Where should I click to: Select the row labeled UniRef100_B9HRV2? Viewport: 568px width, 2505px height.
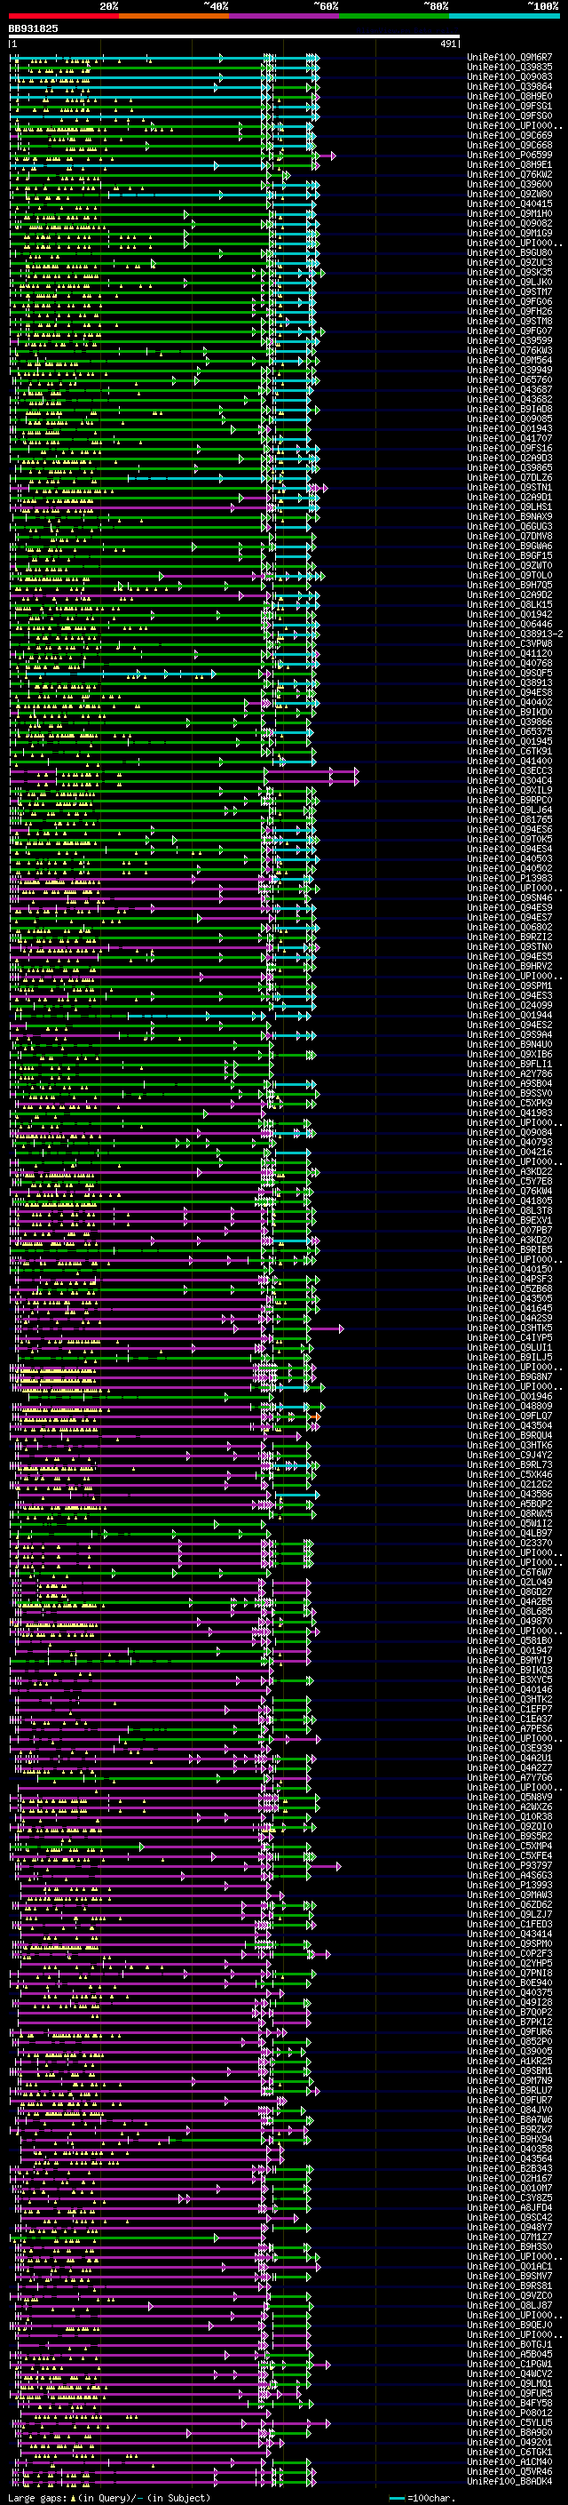[x=509, y=967]
